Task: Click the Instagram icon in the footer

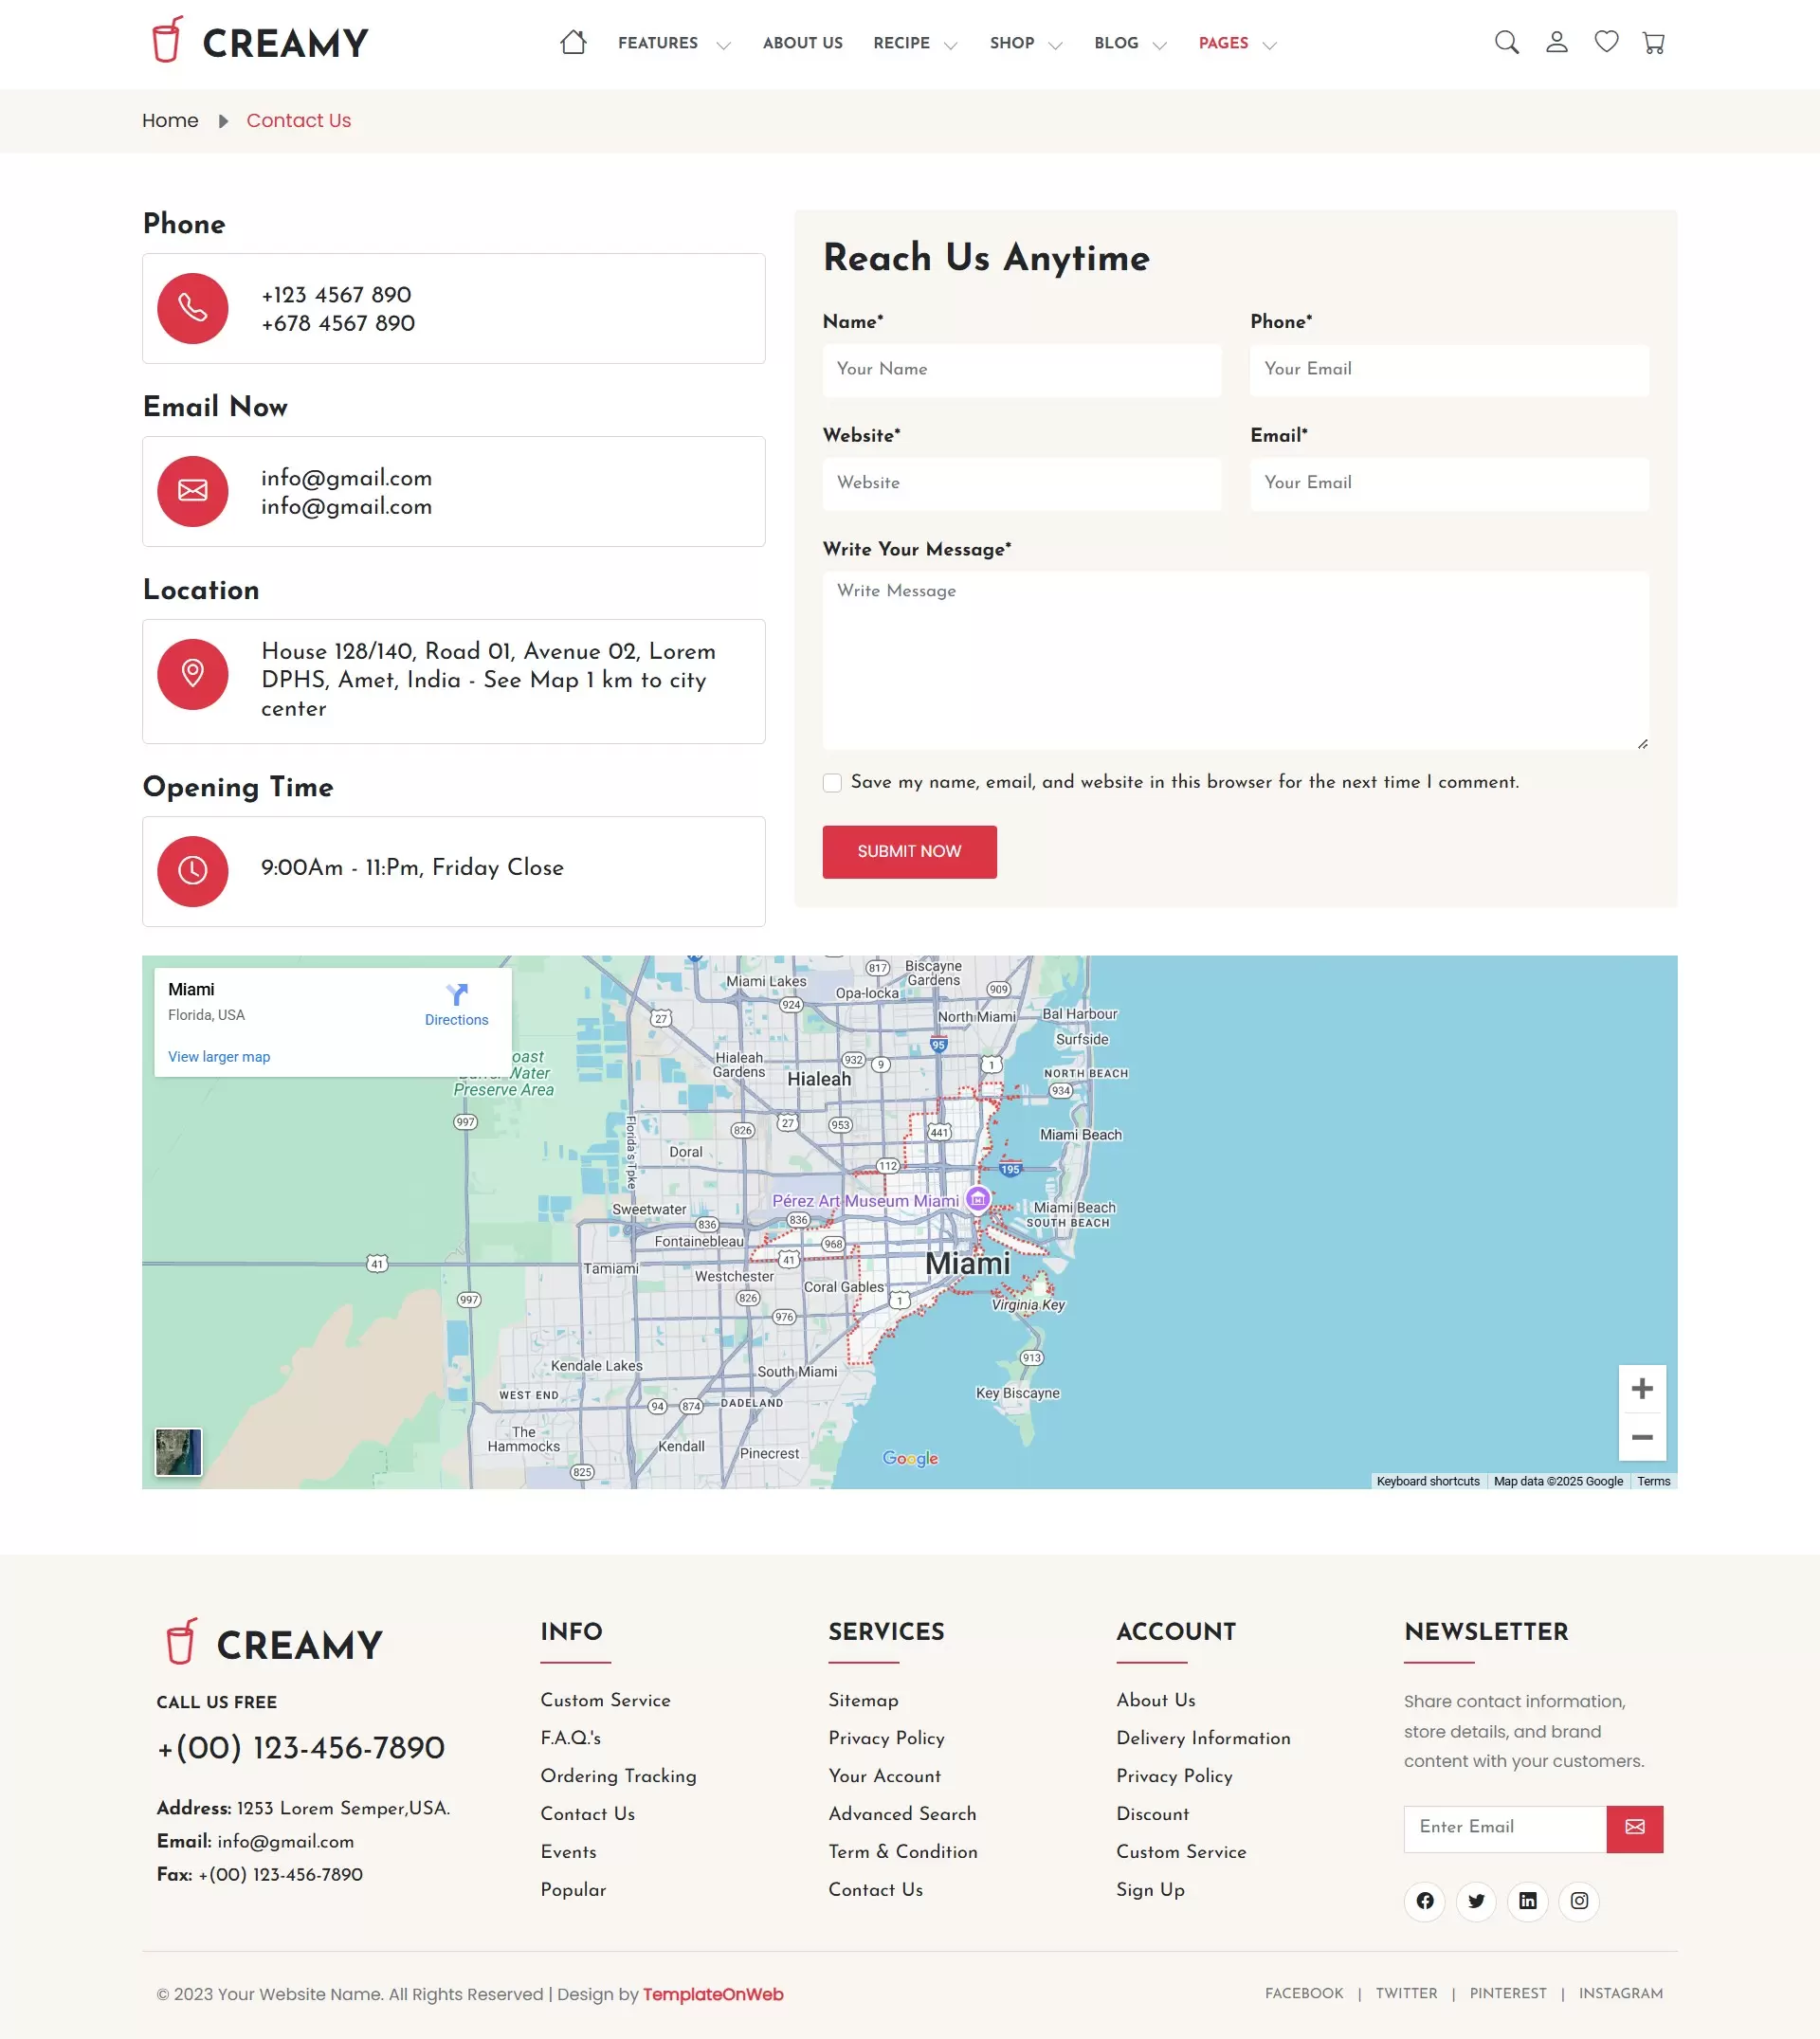Action: [1579, 1900]
